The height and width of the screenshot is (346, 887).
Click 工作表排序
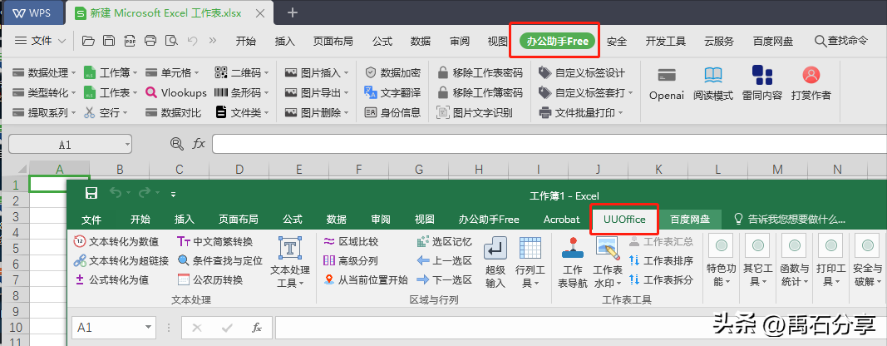661,260
